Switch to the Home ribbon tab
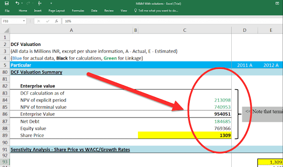Image resolution: width=283 pixels, height=167 pixels. tap(23, 11)
